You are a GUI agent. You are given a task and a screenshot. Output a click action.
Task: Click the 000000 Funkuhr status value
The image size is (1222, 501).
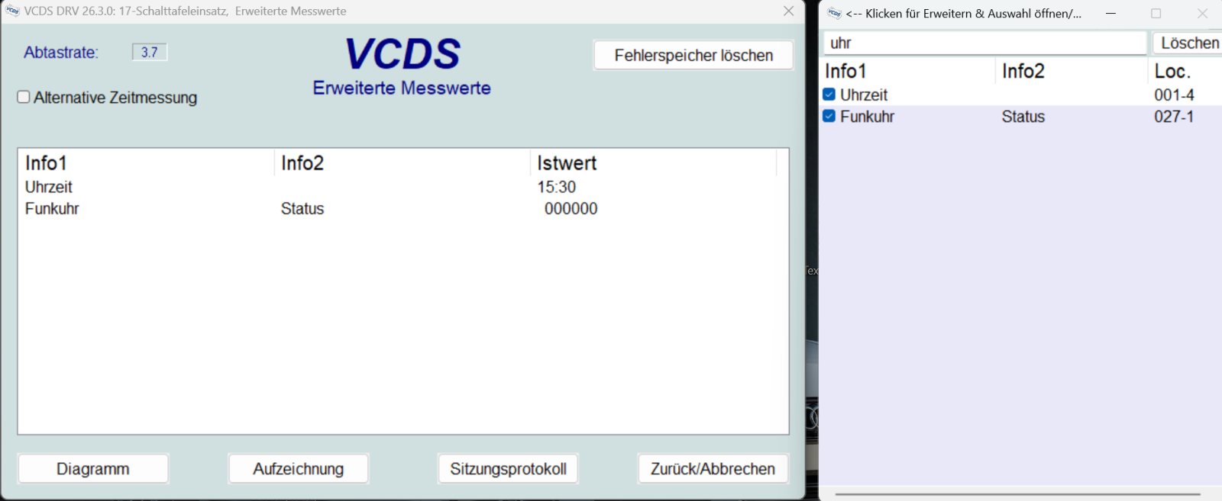tap(571, 208)
